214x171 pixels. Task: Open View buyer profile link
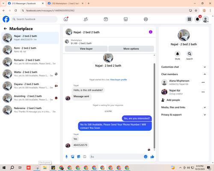point(119,80)
